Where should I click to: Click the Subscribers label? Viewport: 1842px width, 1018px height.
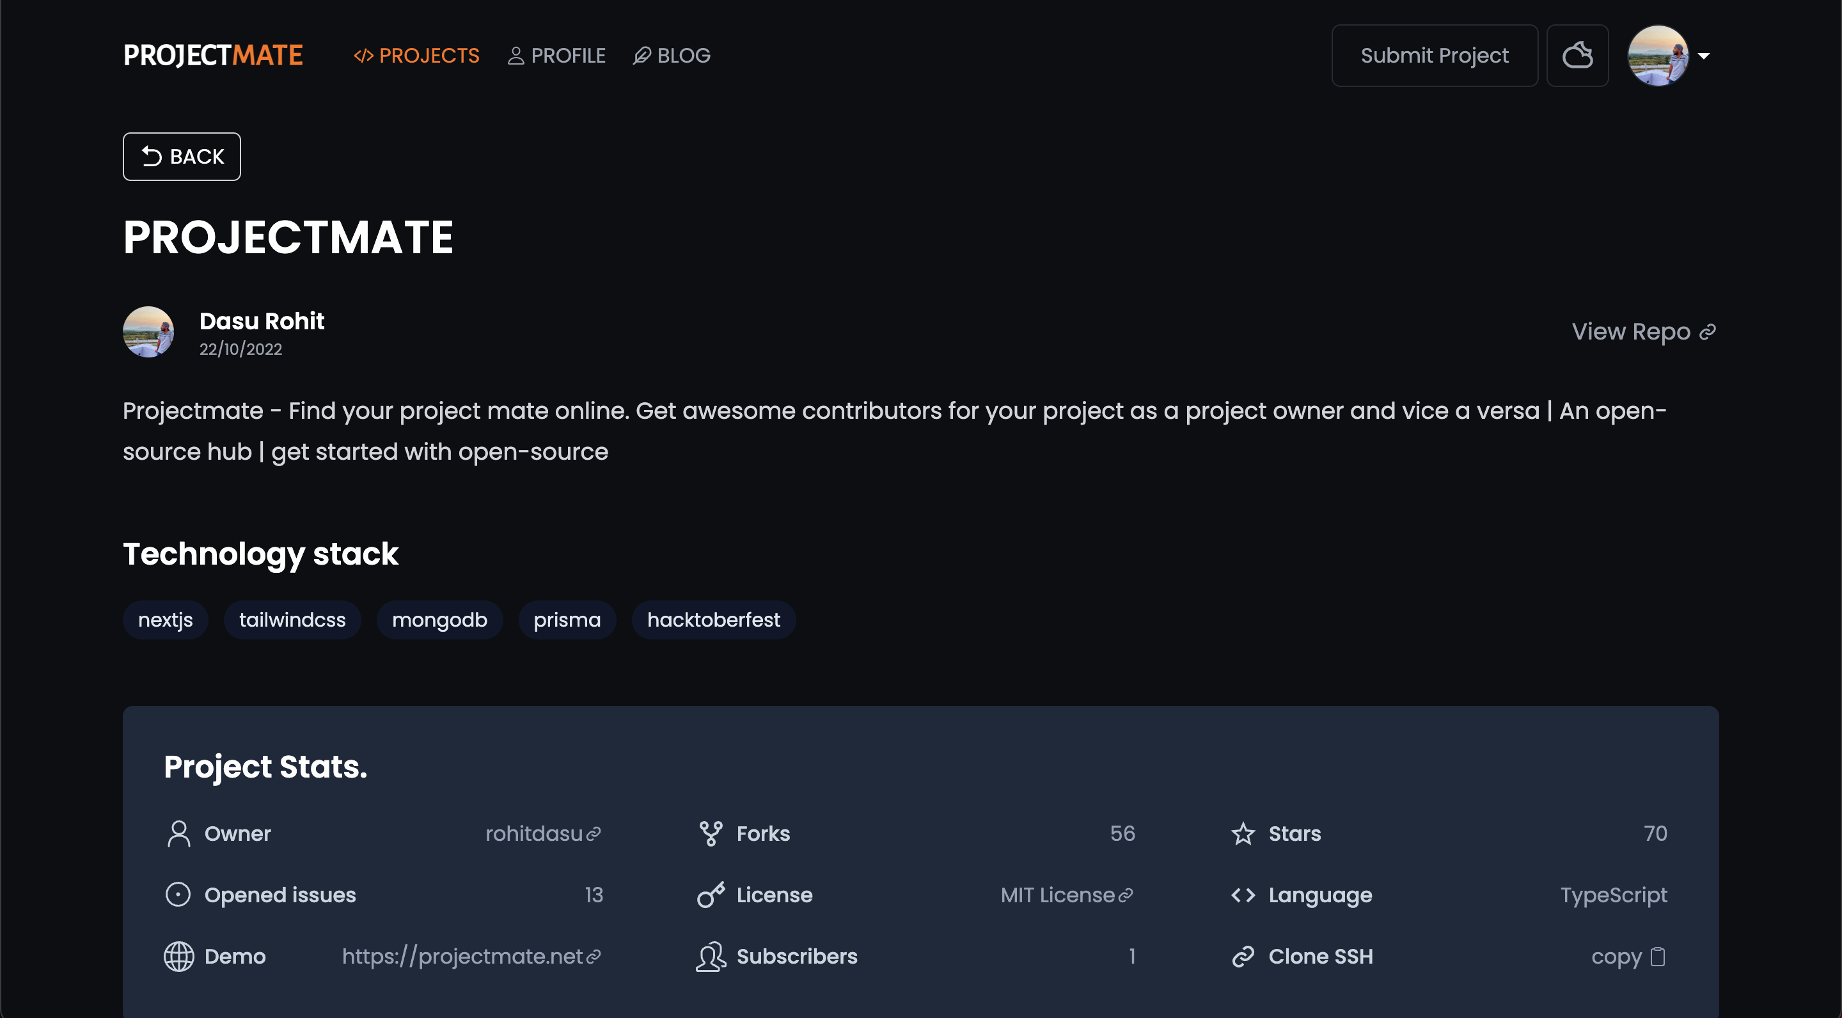point(796,957)
